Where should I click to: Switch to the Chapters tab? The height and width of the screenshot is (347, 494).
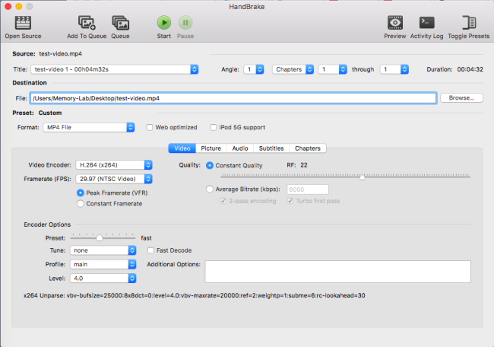308,148
